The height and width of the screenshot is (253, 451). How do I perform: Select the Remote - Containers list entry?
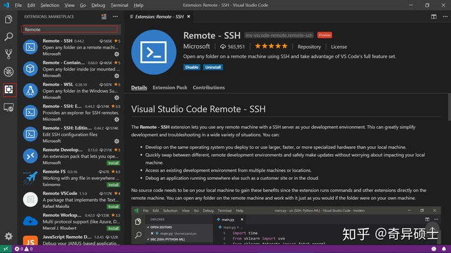coord(71,69)
